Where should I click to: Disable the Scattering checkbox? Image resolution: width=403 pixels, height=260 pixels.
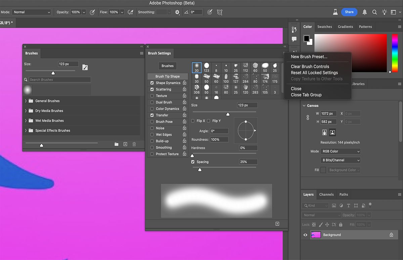click(x=152, y=89)
